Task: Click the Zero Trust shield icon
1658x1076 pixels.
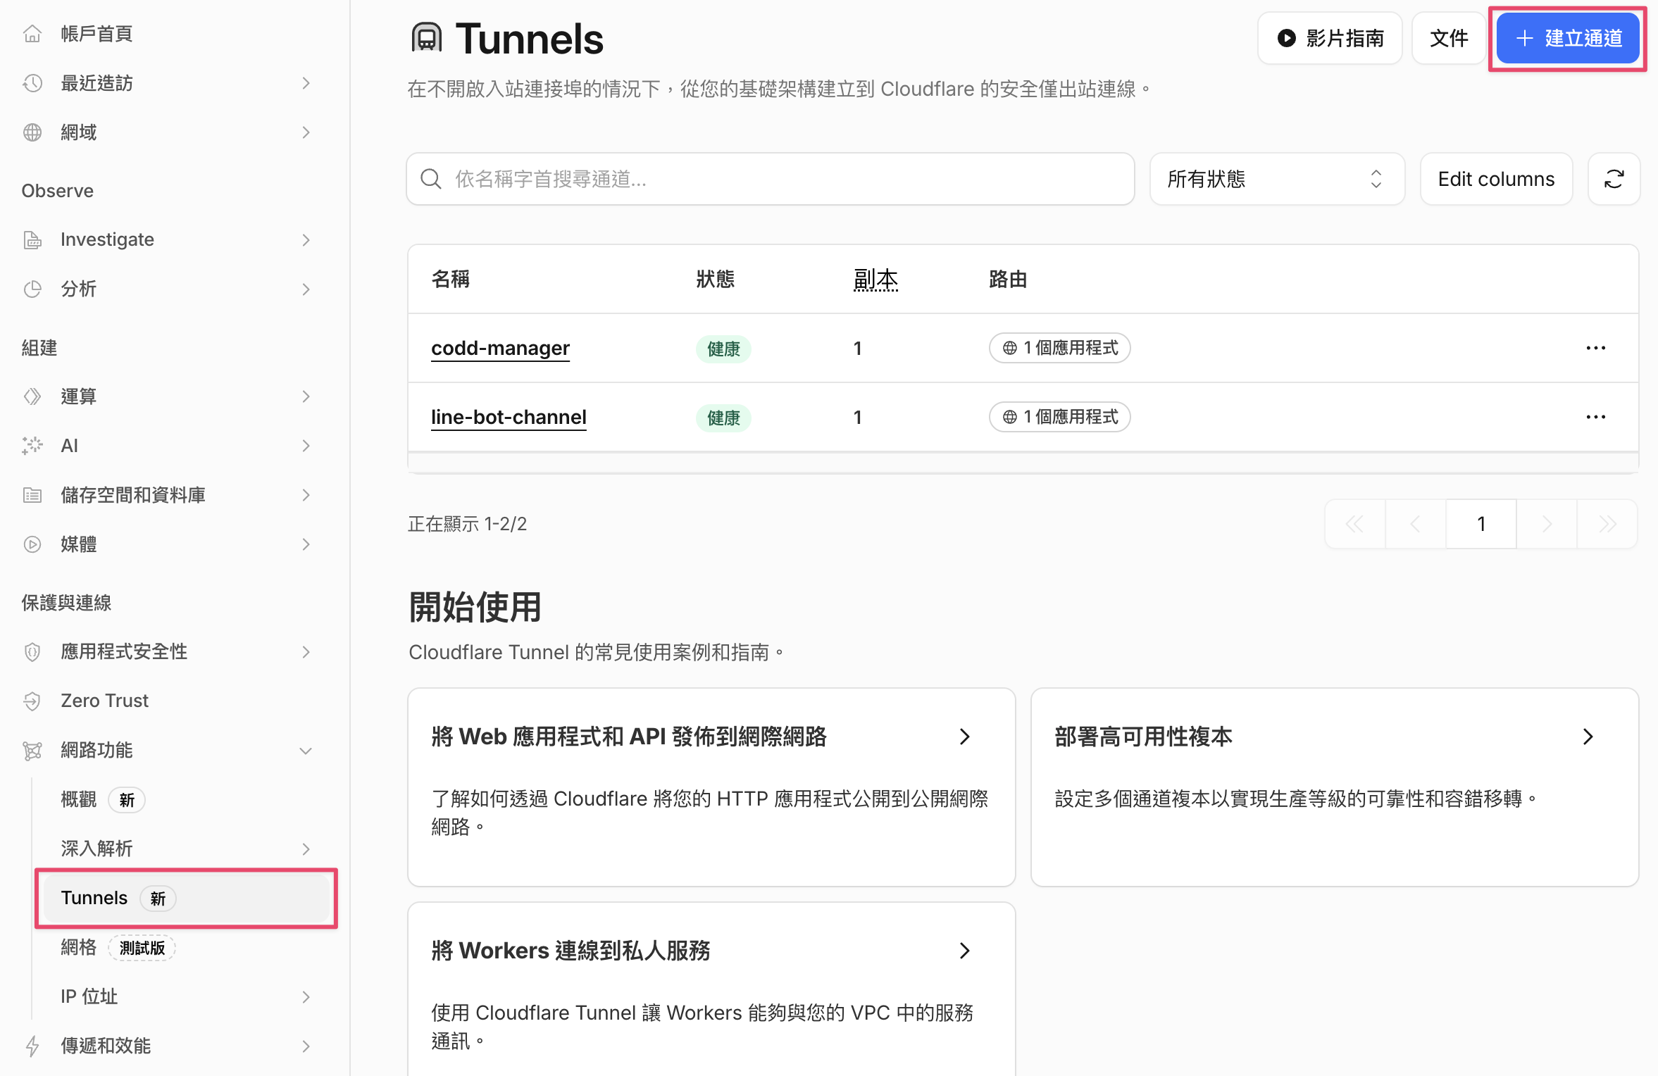Action: point(32,701)
